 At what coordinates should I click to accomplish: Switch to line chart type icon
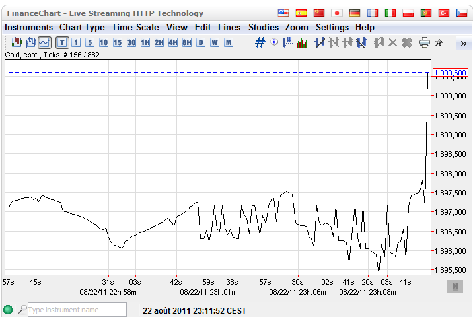[44, 42]
